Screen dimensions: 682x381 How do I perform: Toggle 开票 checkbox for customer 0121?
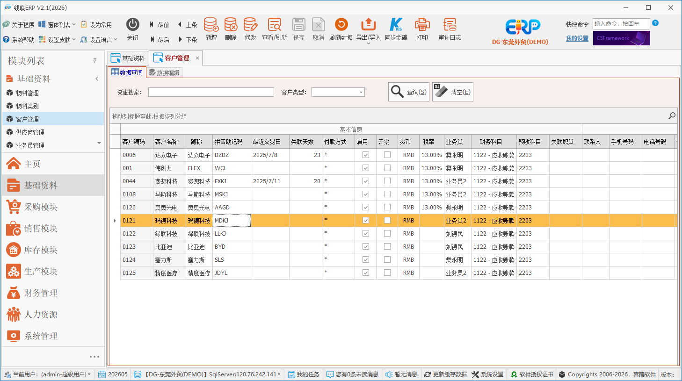tap(387, 220)
